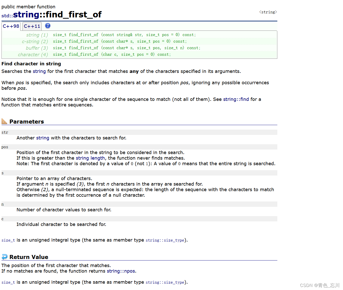
Task: Click the 's' parameter name
Action: coord(3,173)
